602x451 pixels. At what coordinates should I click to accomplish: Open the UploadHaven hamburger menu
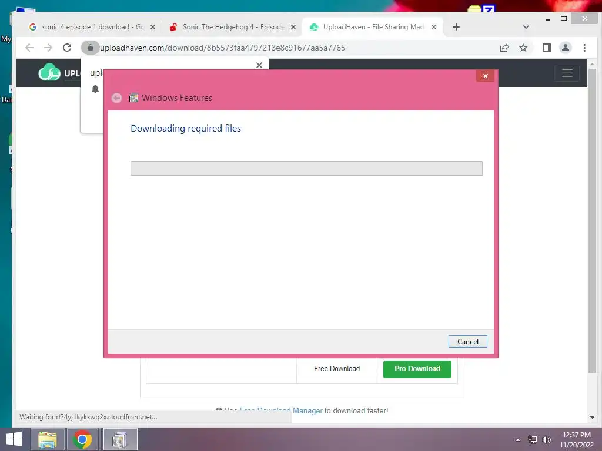pos(567,73)
